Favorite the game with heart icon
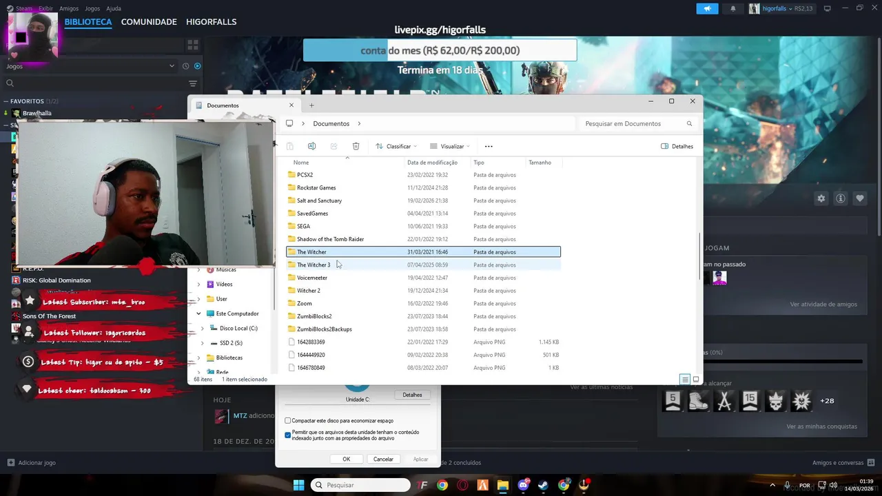Viewport: 882px width, 496px height. 860,198
